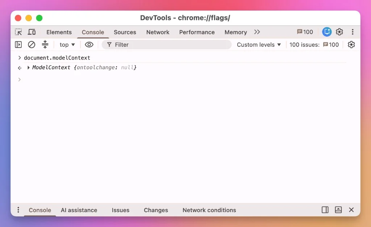This screenshot has width=371, height=227.
Task: Open the top JavaScript context dropdown
Action: click(67, 45)
